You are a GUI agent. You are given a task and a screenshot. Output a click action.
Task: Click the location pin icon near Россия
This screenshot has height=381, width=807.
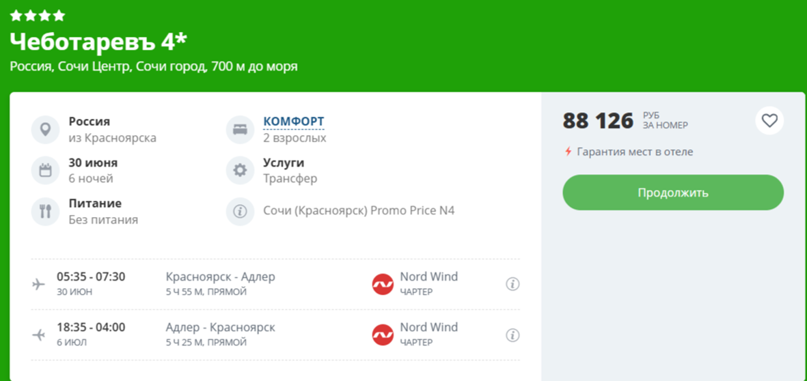pyautogui.click(x=45, y=129)
